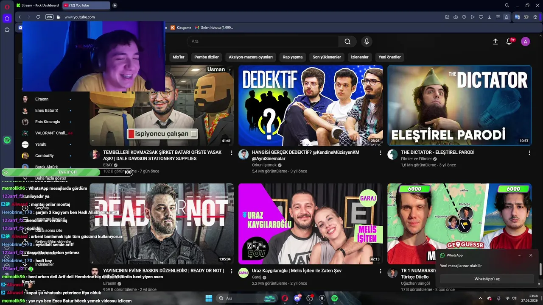Open Garaj channel avatar icon
This screenshot has height=305, width=543.
pos(243,273)
